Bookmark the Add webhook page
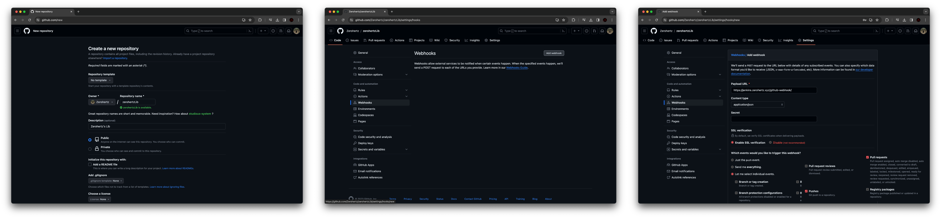The height and width of the screenshot is (218, 941). (877, 20)
